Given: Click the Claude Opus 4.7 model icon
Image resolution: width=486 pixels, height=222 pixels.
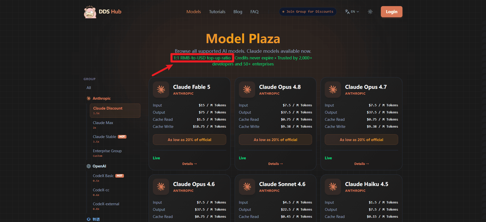Looking at the screenshot, I should (333, 90).
